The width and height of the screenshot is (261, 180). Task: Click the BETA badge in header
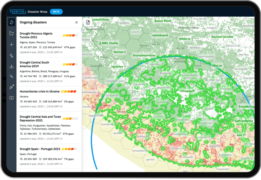tap(56, 12)
